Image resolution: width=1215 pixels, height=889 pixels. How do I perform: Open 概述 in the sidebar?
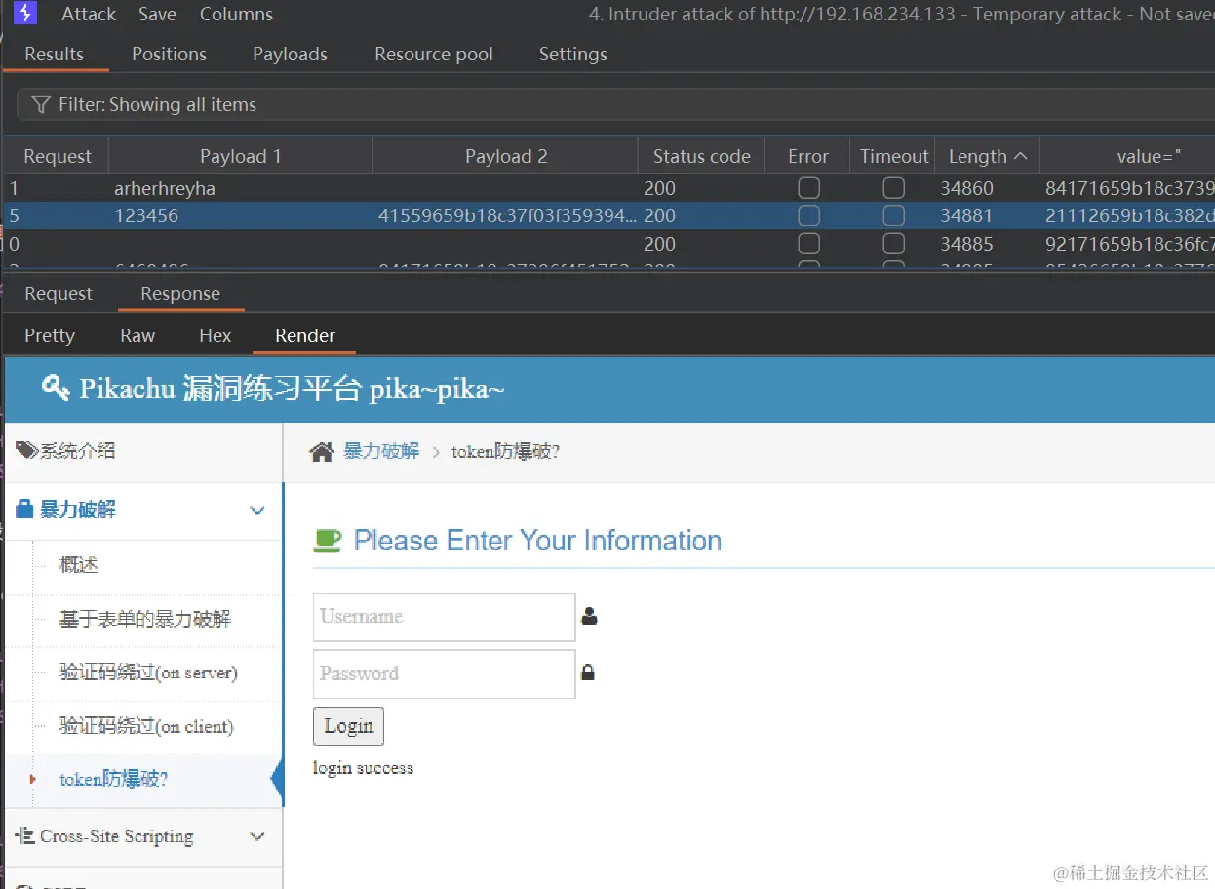tap(79, 564)
